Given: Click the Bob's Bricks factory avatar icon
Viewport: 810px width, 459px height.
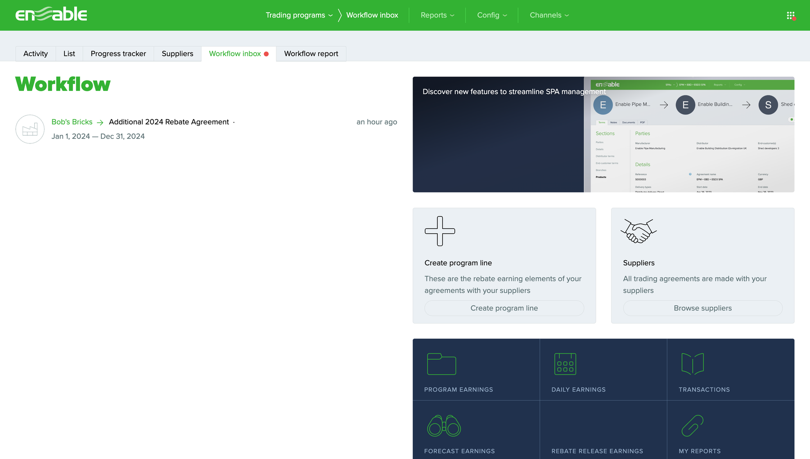Looking at the screenshot, I should [x=30, y=129].
